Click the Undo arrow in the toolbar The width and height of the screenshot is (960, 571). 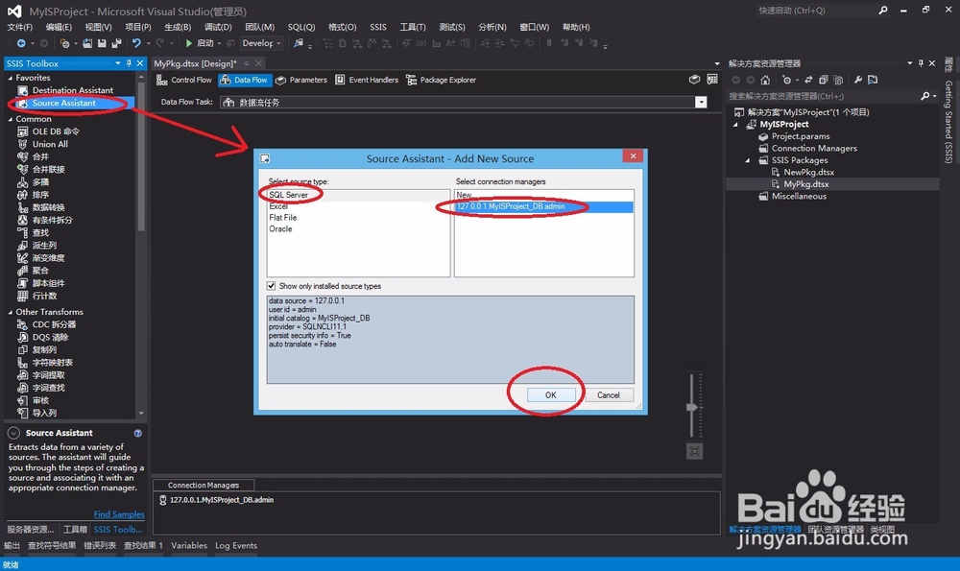coord(136,43)
